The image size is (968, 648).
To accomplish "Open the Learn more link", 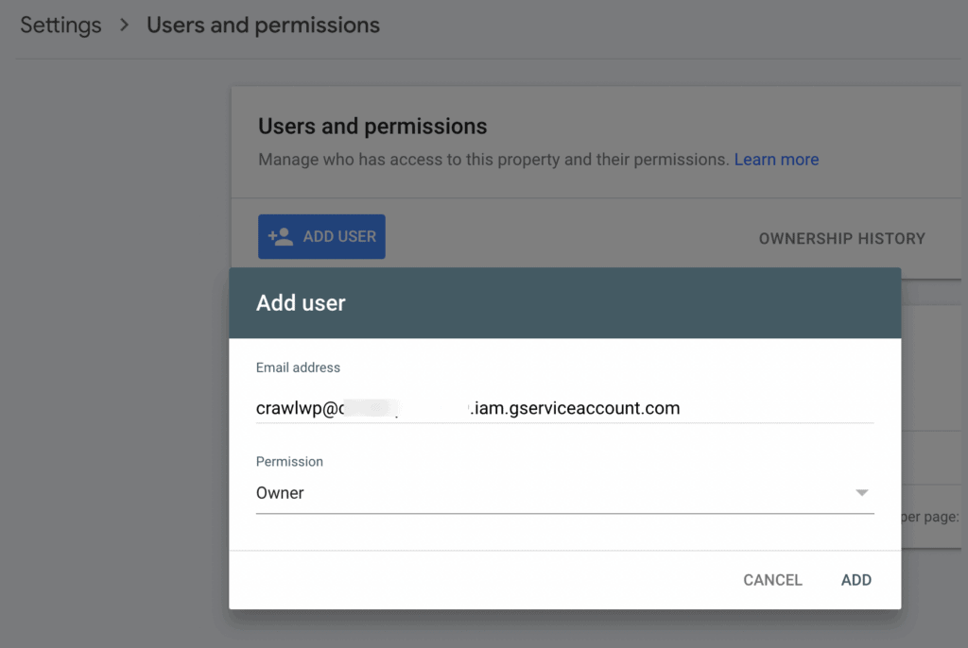I will (776, 159).
